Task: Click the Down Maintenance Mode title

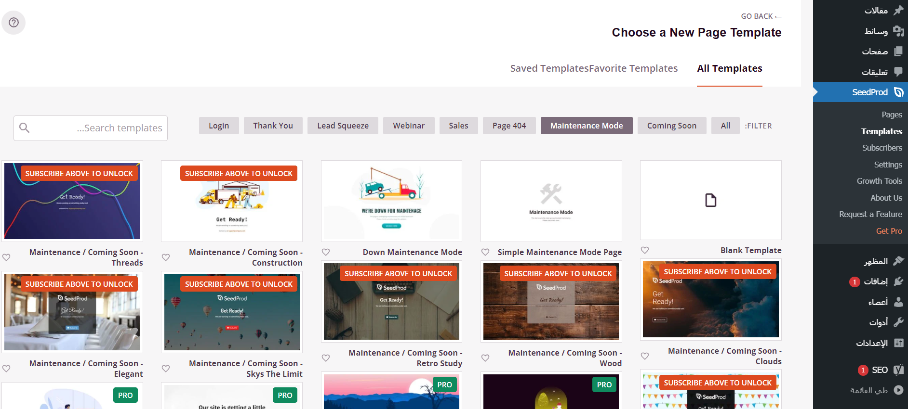Action: click(413, 252)
